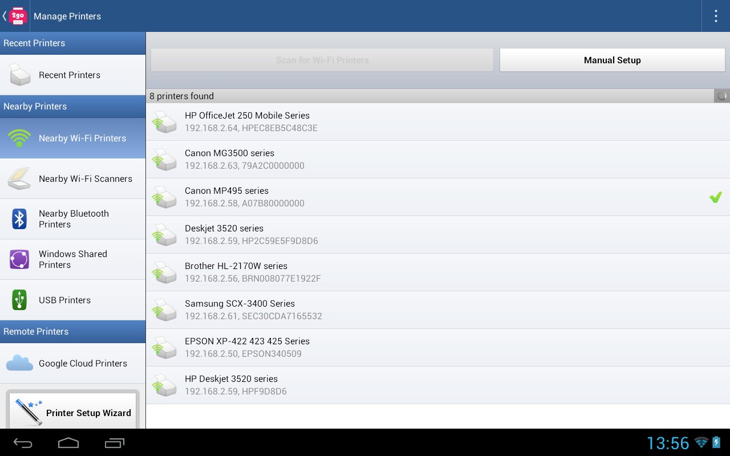This screenshot has width=730, height=456.
Task: Go back via the Manage Printers title
Action: [67, 16]
